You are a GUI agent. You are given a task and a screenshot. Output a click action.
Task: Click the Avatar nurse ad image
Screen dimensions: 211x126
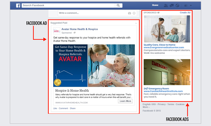coord(94,66)
